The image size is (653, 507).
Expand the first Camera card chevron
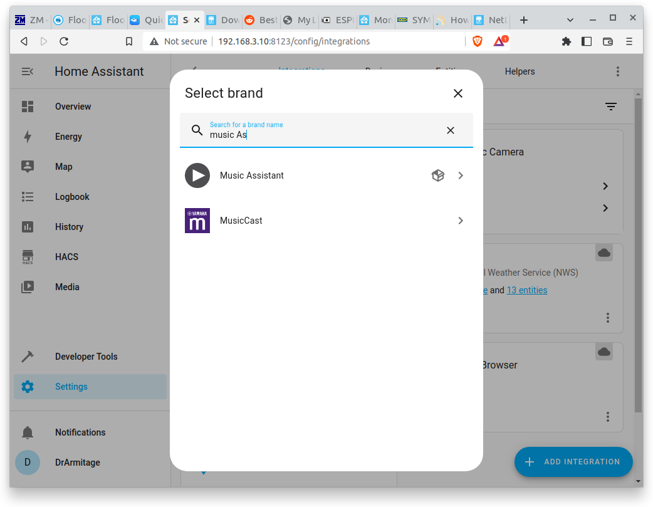point(605,186)
